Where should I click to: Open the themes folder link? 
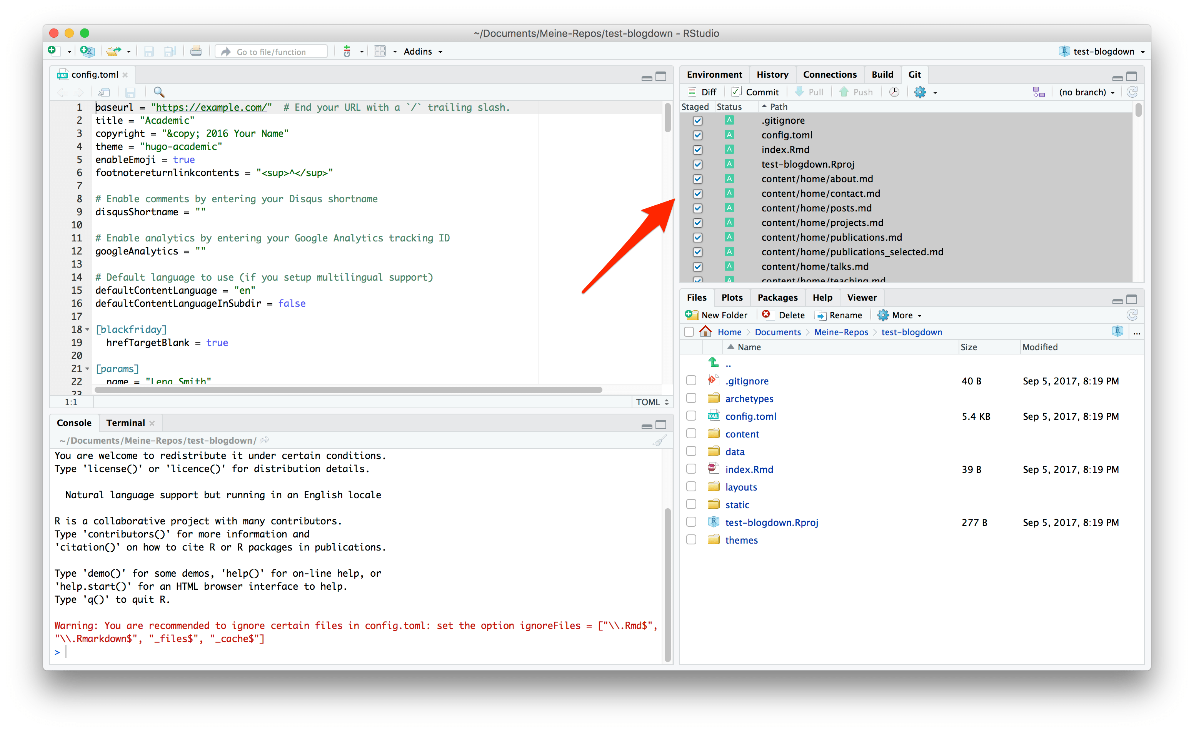tap(741, 540)
